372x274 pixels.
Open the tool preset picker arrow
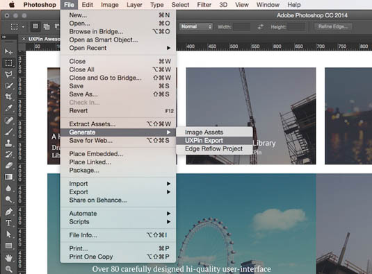point(23,27)
